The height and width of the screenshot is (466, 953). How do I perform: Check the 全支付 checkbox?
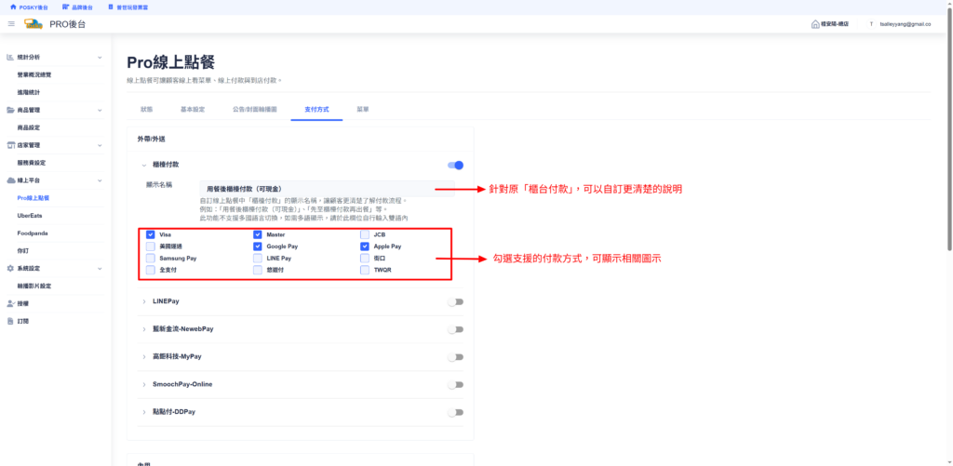point(150,270)
